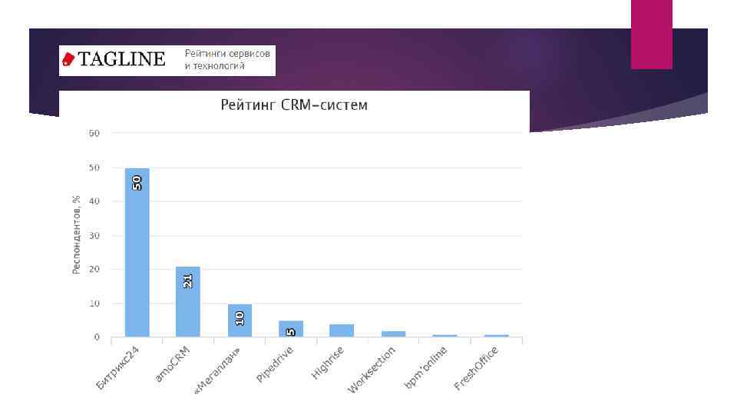Image resolution: width=737 pixels, height=415 pixels.
Task: Select the Worksection bar
Action: (393, 334)
